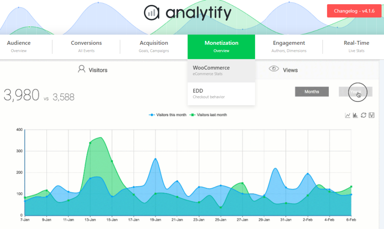This screenshot has width=384, height=229.
Task: Open the Audience Overview tab
Action: pos(19,47)
